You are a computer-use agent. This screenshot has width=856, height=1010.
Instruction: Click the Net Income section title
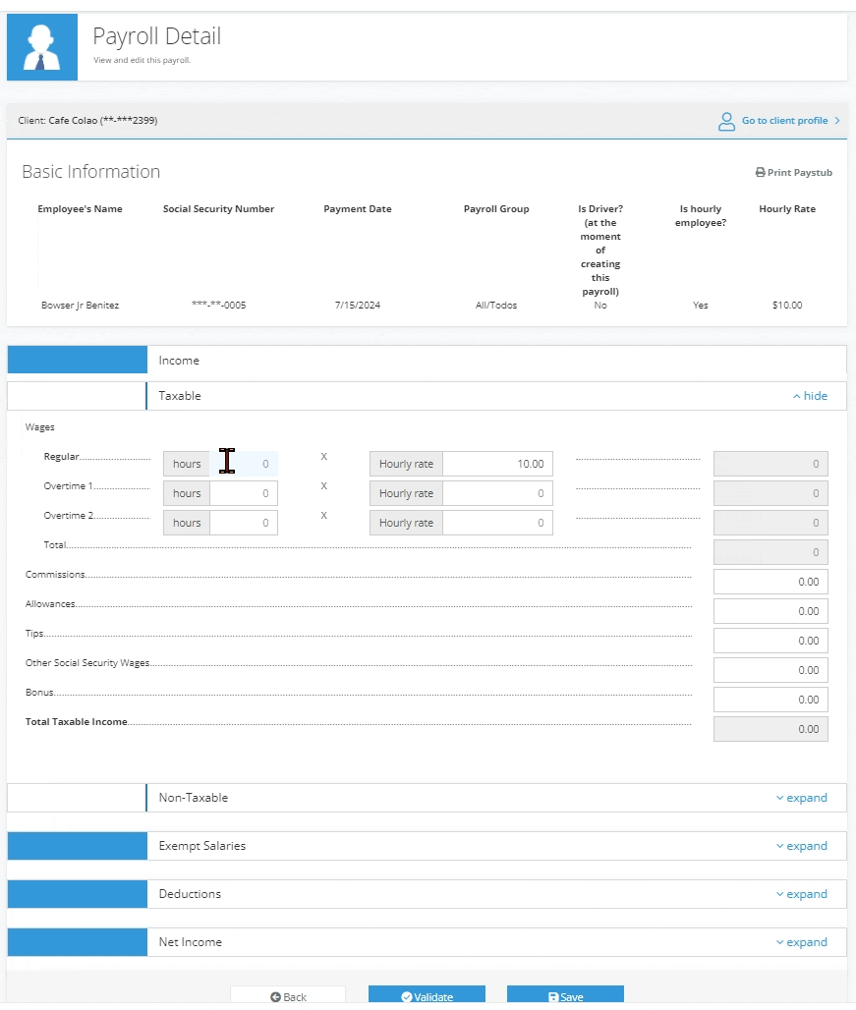(x=191, y=942)
